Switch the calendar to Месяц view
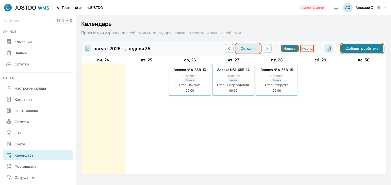The height and width of the screenshot is (185, 391). 307,48
